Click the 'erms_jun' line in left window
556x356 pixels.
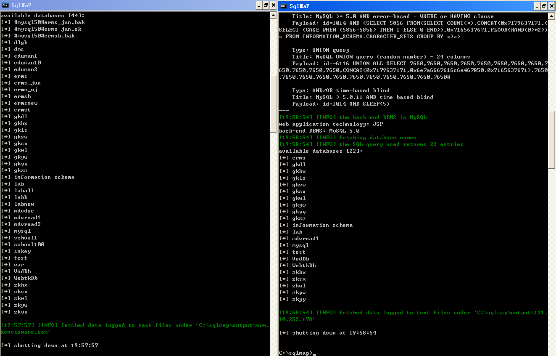tap(27, 83)
